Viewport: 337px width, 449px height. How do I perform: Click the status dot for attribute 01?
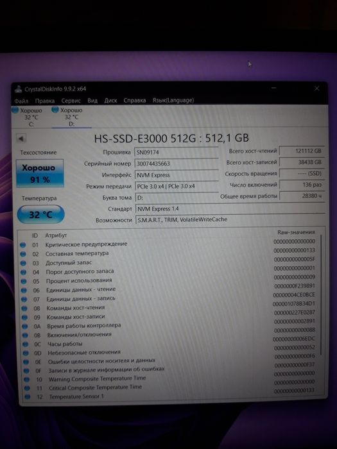[x=22, y=245]
